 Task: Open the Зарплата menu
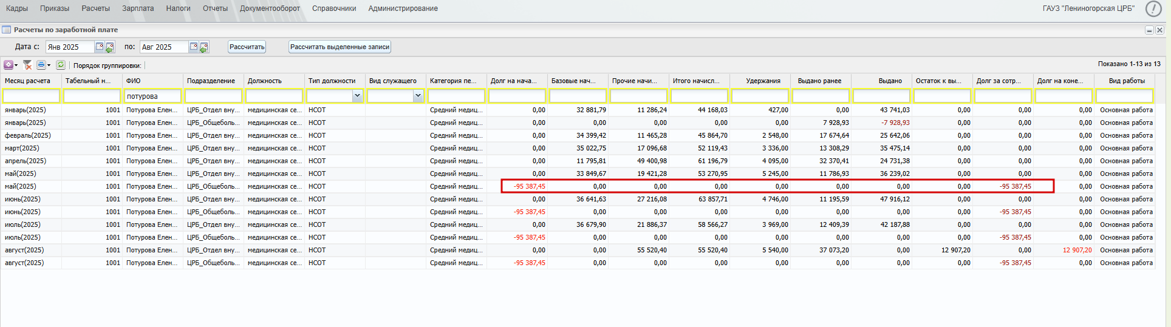(x=138, y=8)
